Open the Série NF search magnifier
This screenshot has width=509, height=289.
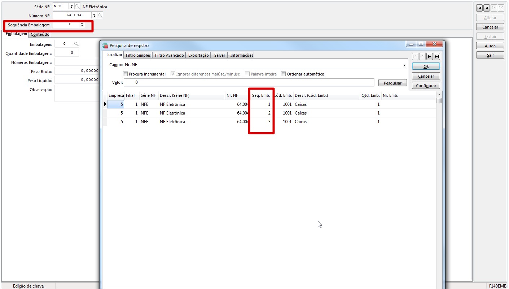[x=78, y=7]
